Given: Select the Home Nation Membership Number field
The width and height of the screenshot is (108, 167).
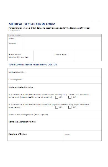Looking at the screenshot, I should tap(43, 56).
